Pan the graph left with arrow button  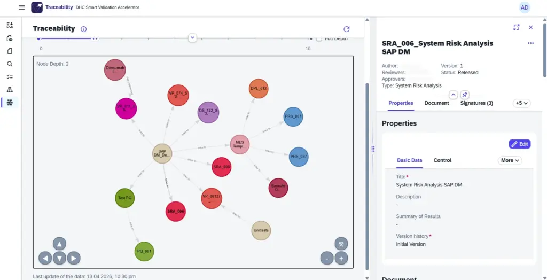click(45, 258)
